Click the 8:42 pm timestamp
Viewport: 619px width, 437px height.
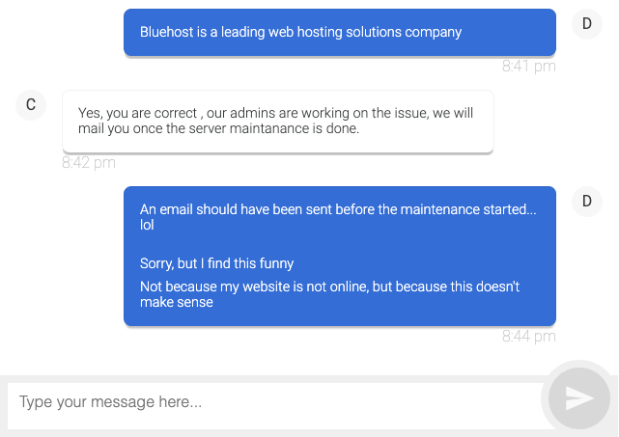89,163
